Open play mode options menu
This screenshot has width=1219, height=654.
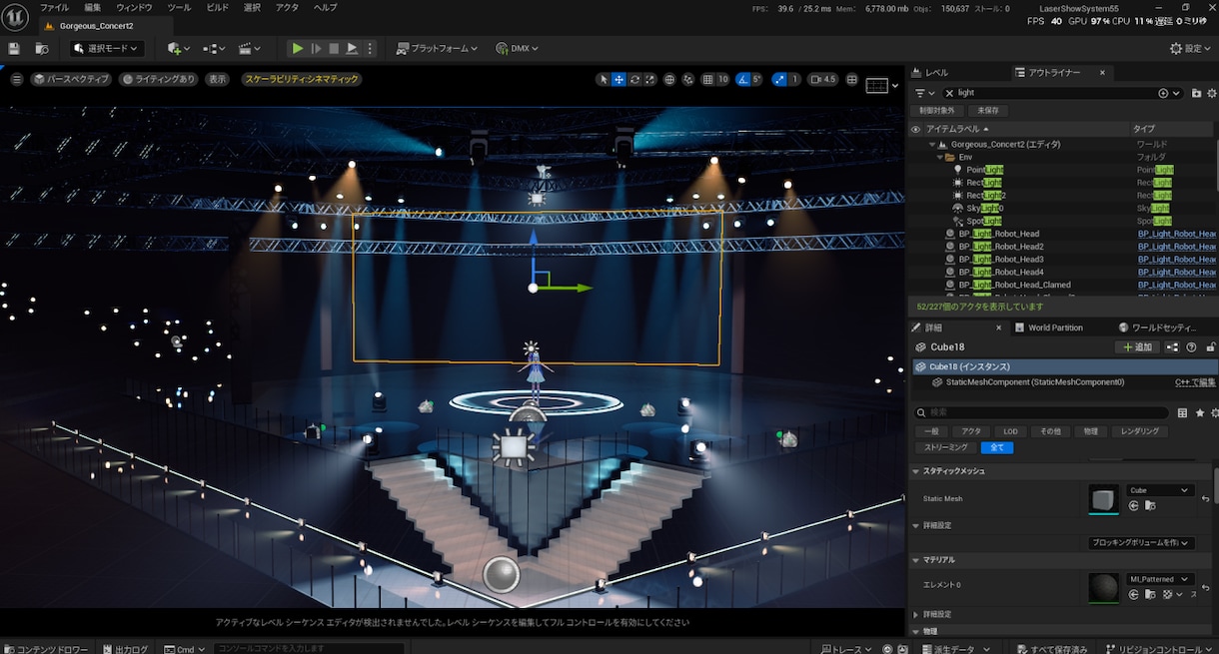click(370, 48)
